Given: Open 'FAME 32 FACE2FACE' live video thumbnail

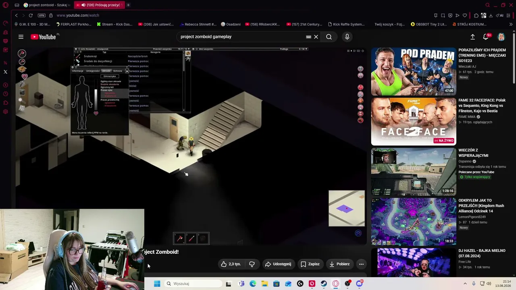Looking at the screenshot, I should (414, 121).
